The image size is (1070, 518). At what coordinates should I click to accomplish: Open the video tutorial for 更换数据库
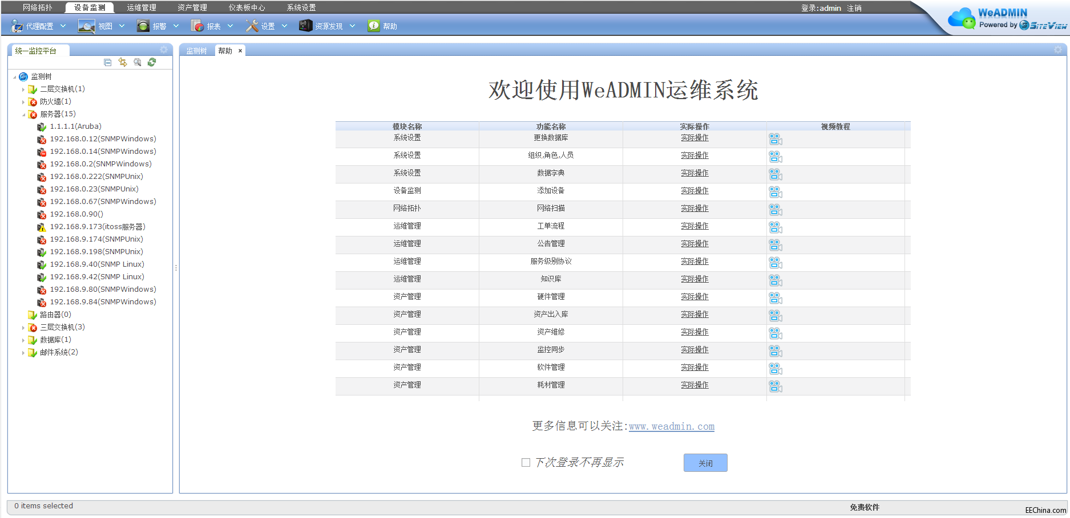tap(775, 139)
